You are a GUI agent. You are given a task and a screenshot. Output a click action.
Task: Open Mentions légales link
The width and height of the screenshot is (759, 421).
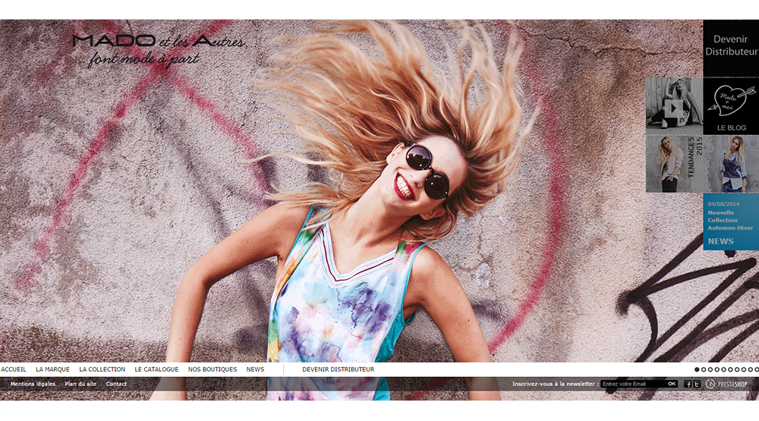coord(33,384)
